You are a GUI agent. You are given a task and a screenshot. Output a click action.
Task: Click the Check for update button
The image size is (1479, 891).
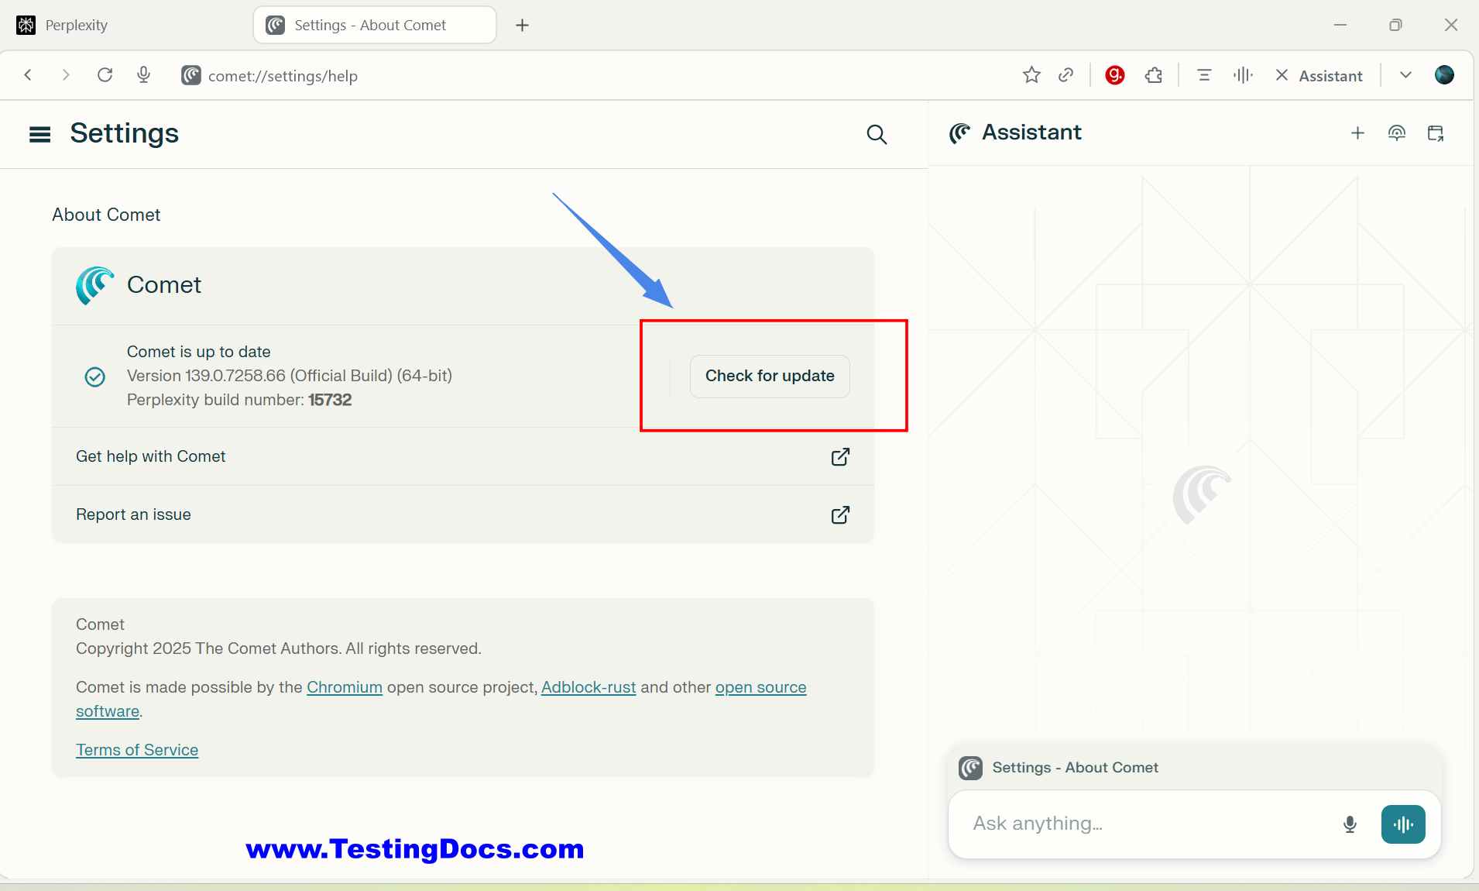769,377
